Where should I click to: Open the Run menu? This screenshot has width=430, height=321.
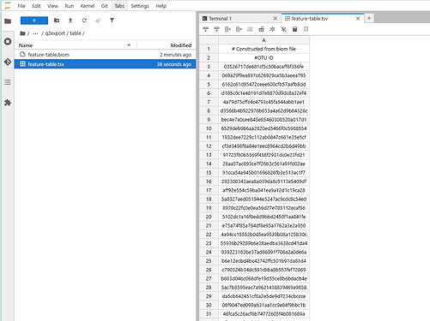[70, 6]
